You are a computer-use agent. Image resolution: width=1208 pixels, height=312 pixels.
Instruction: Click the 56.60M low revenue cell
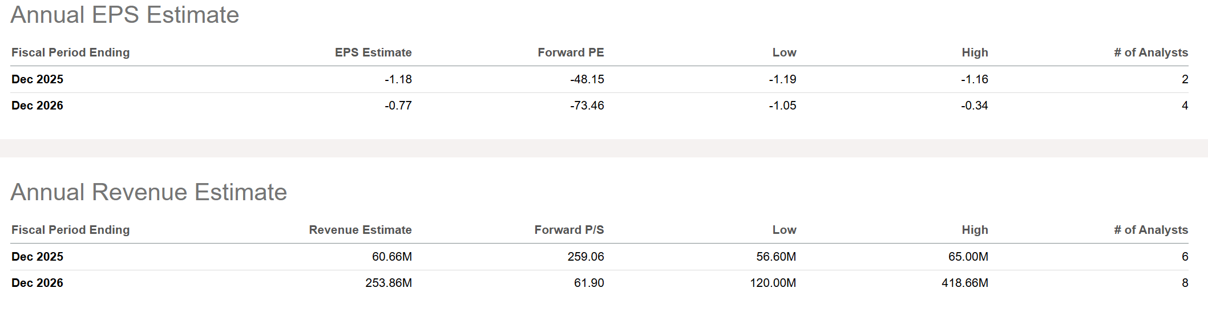(776, 257)
